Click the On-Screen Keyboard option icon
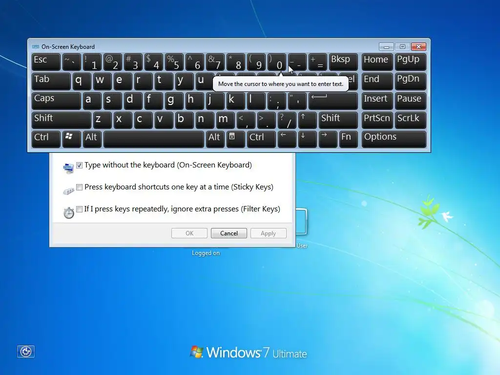500x375 pixels. tap(68, 168)
